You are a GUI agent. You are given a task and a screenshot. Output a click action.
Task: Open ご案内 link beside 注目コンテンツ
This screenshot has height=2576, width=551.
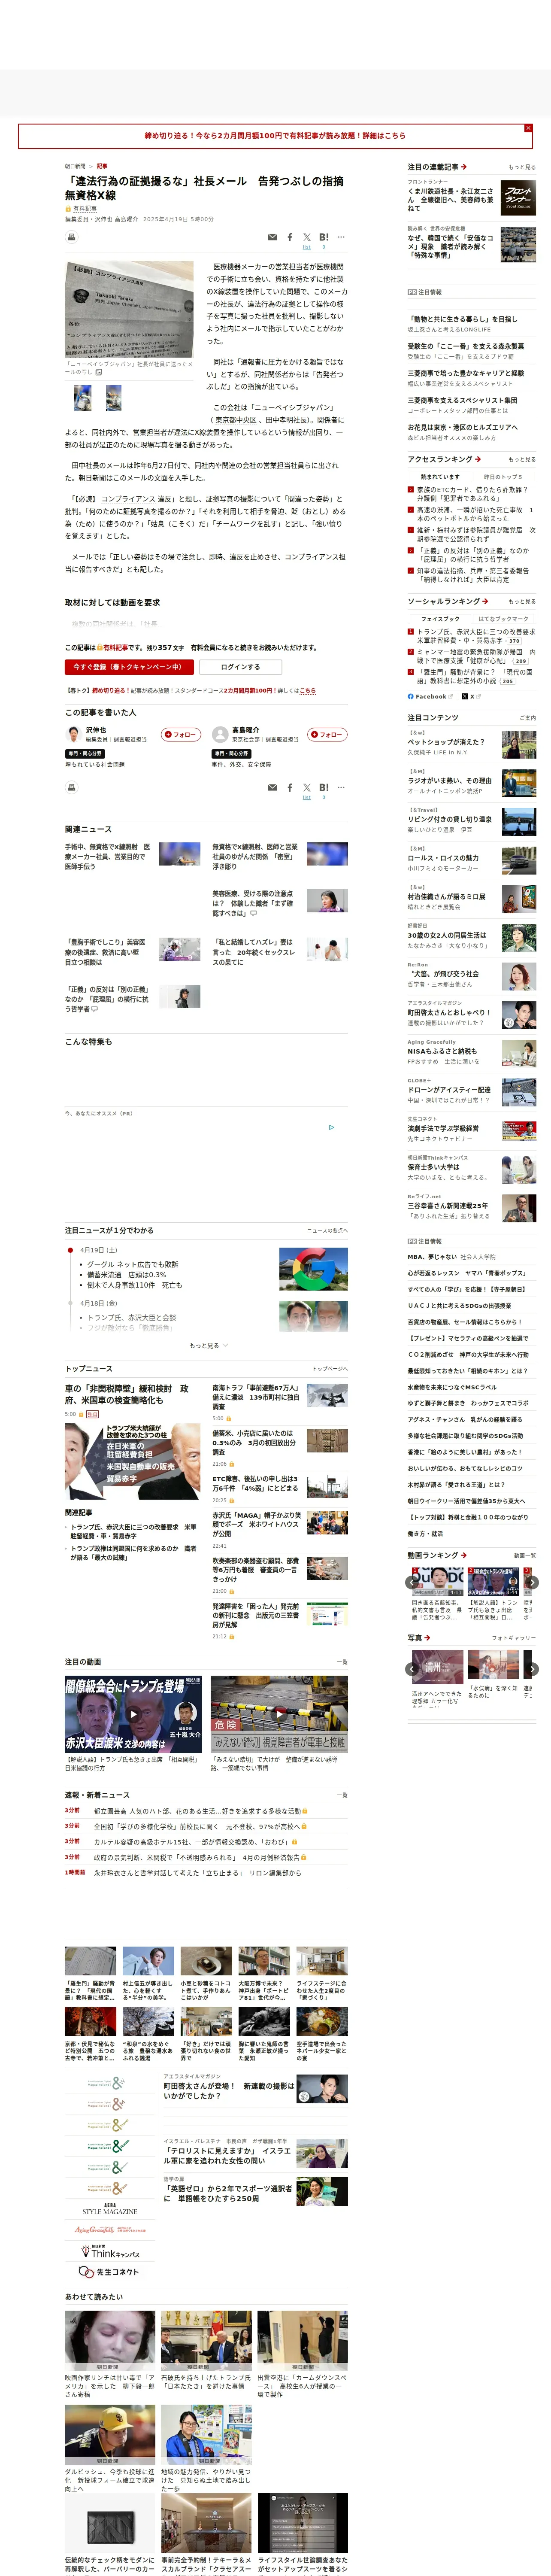pos(528,718)
